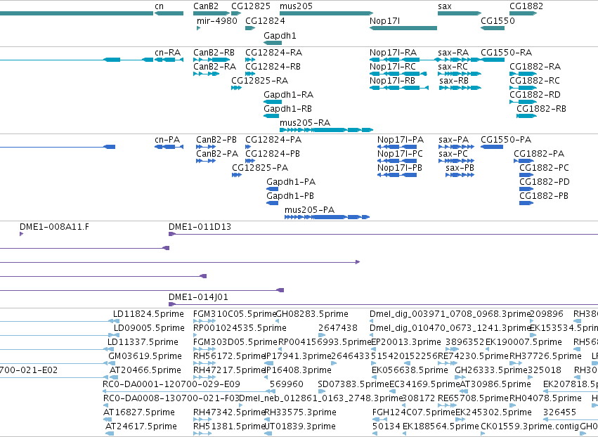Click EST GH08283.5prime
The image size is (598, 437).
312,314
